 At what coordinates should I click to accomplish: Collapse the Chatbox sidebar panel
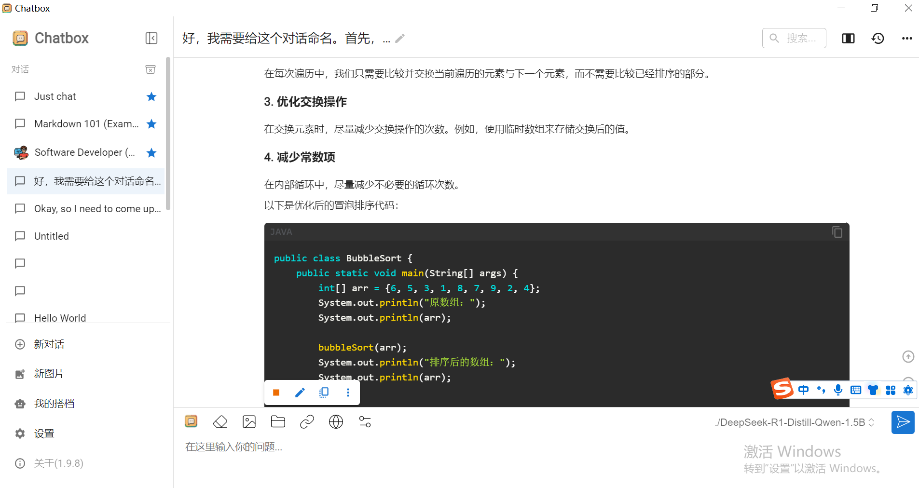point(151,38)
